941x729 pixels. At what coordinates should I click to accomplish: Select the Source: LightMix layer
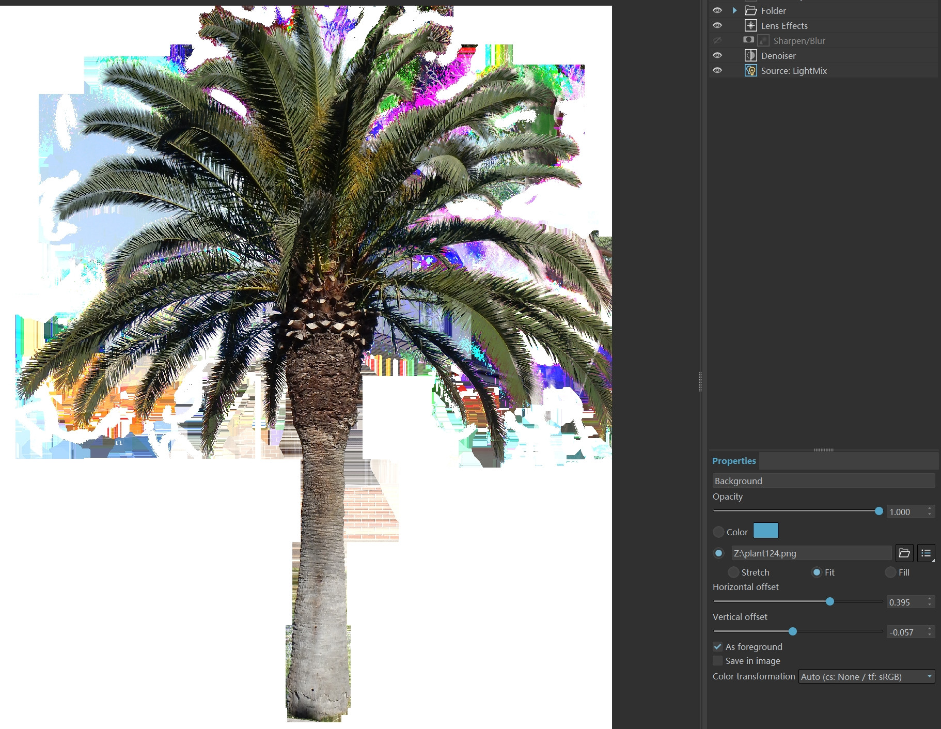tap(824, 70)
